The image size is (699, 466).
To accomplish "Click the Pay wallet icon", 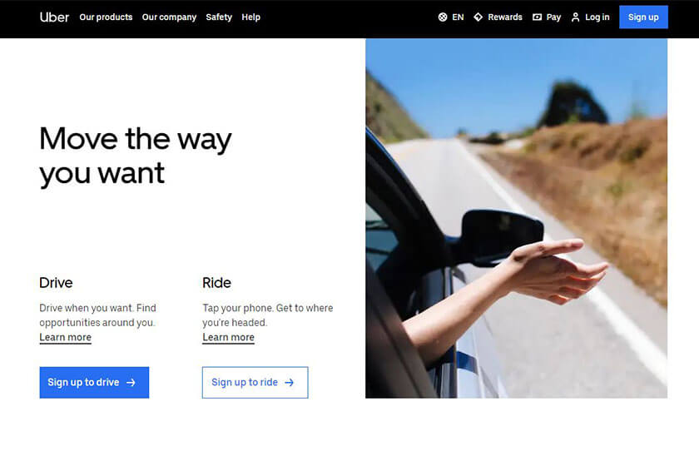I will click(x=537, y=17).
